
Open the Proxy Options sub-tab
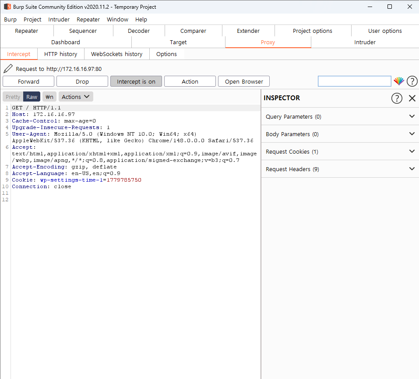click(166, 54)
